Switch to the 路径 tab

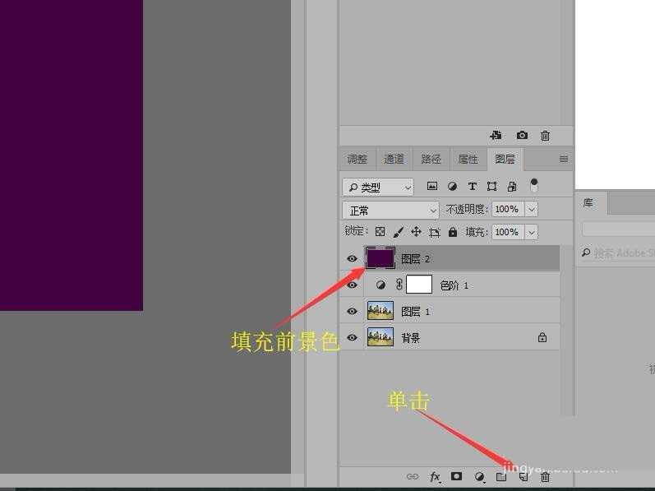[431, 160]
